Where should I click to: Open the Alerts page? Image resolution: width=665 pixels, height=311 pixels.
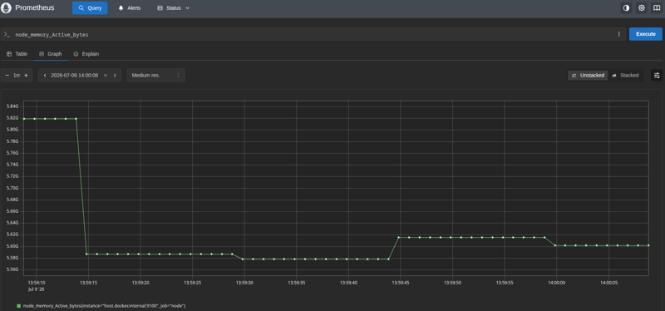[130, 8]
